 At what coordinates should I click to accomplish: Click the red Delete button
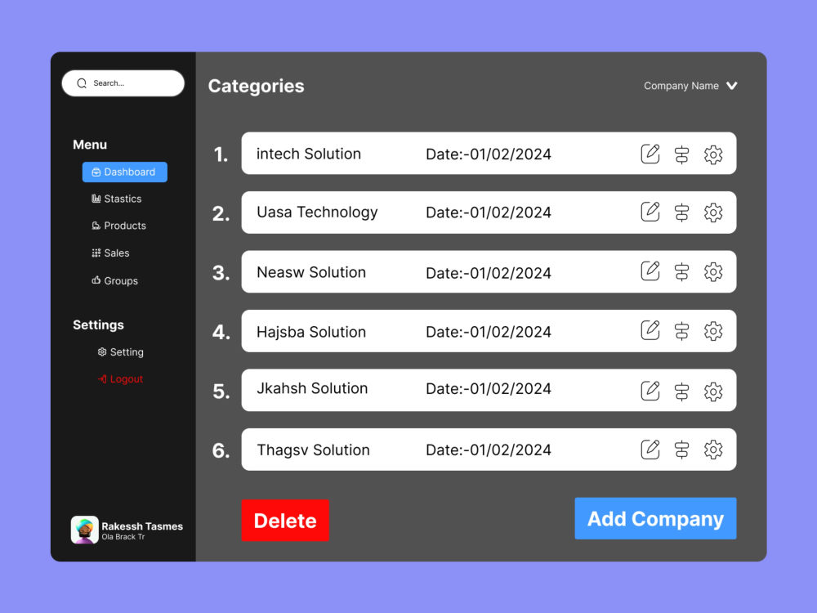[x=285, y=520]
